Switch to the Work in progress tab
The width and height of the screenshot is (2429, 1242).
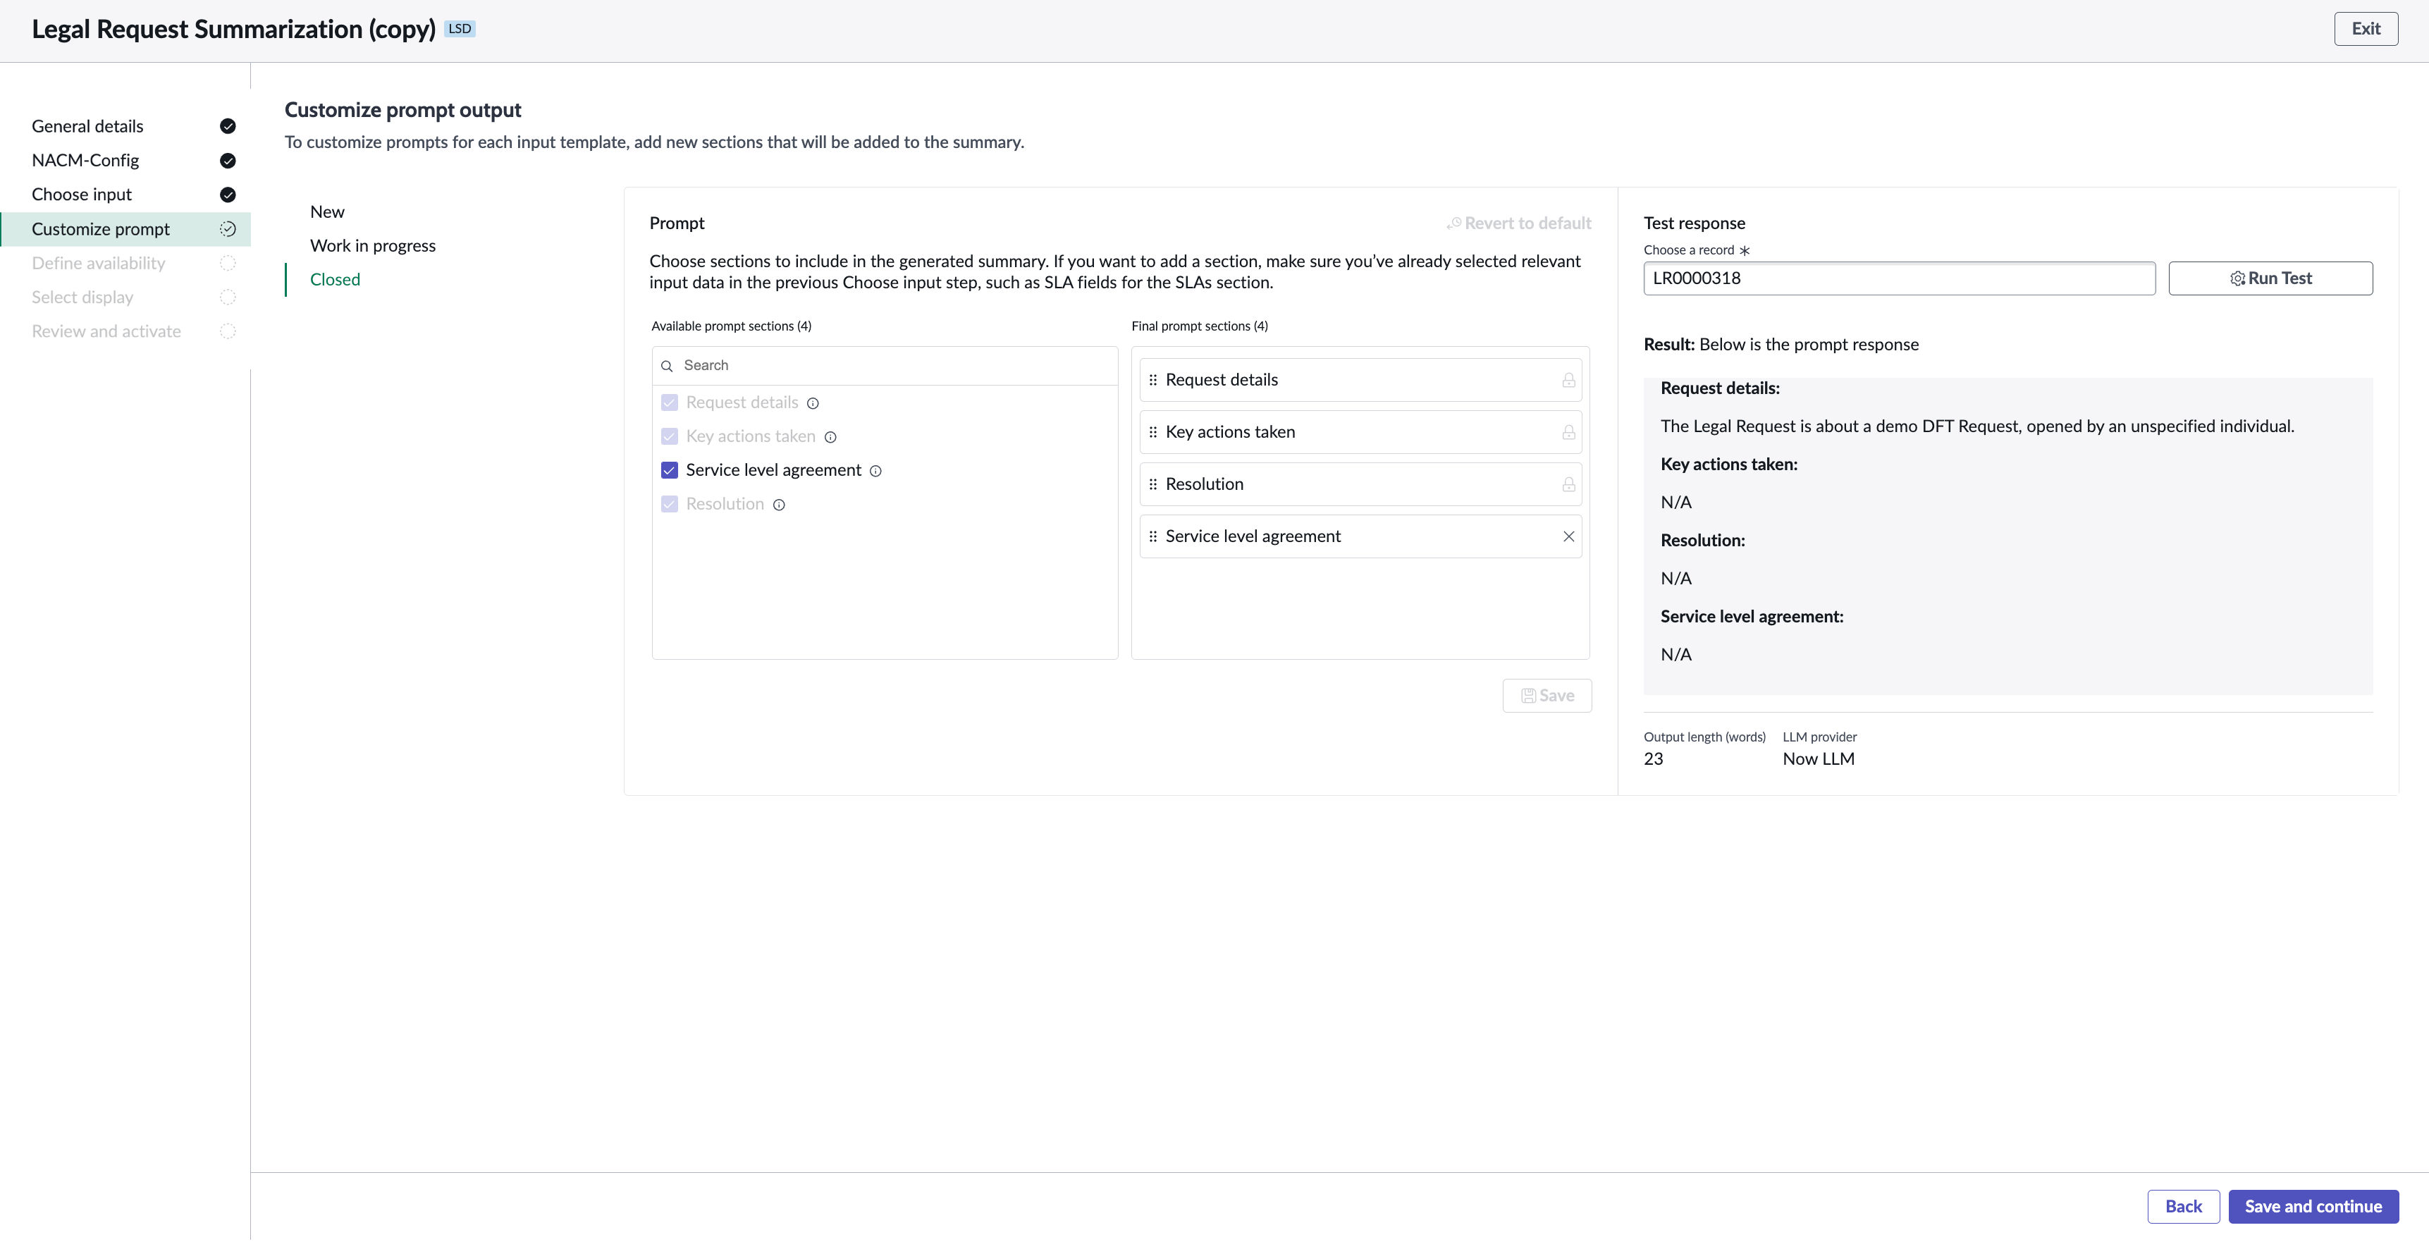[374, 246]
